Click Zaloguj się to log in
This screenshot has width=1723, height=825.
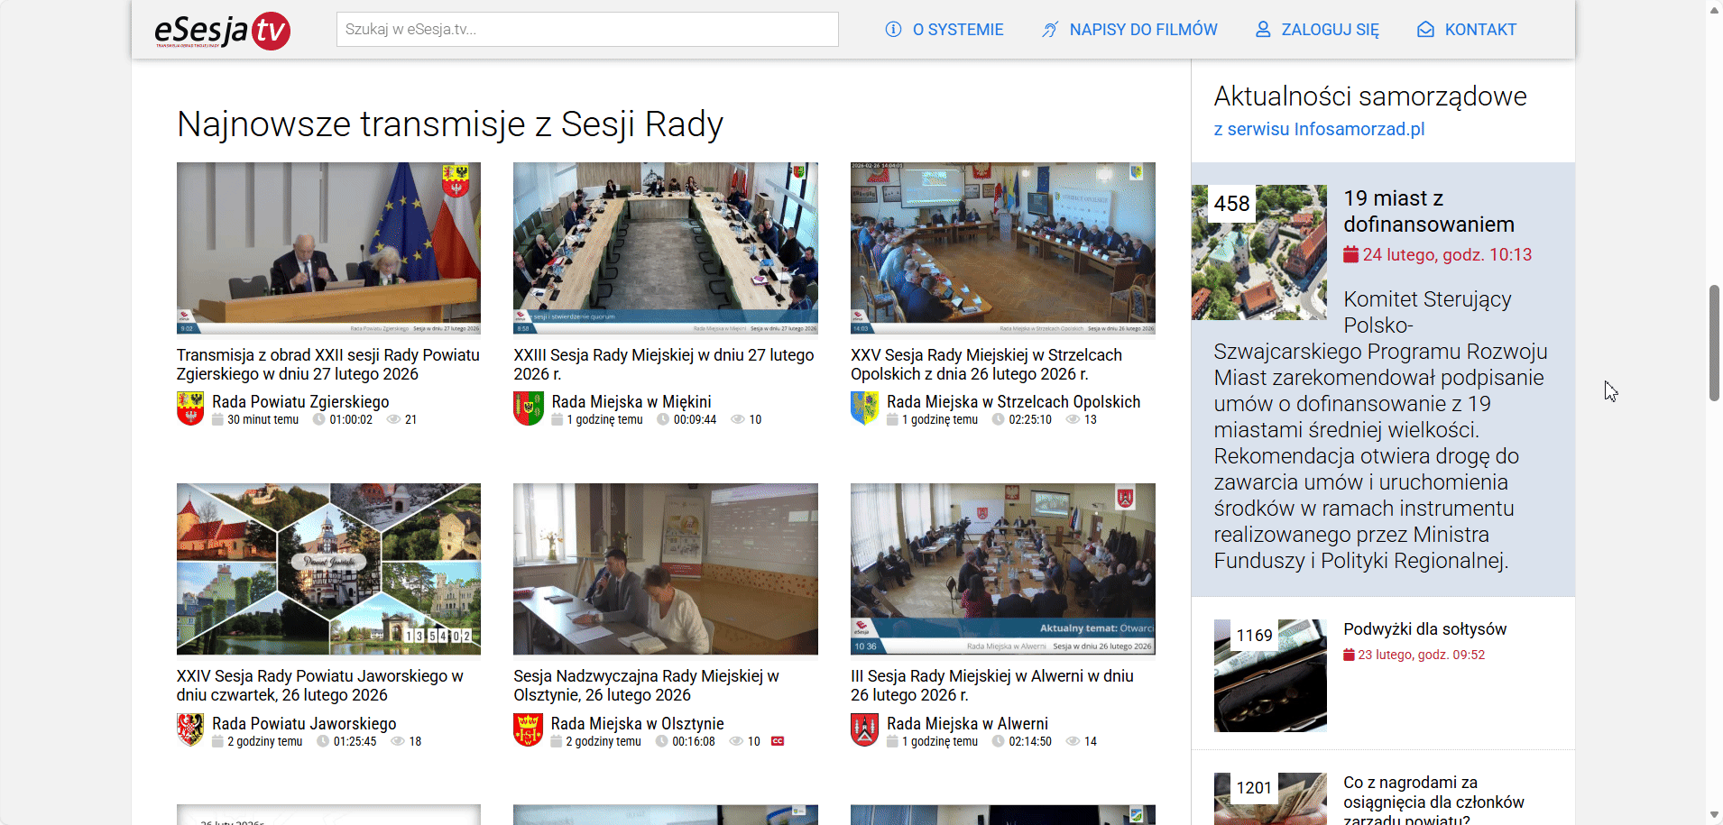pos(1317,30)
